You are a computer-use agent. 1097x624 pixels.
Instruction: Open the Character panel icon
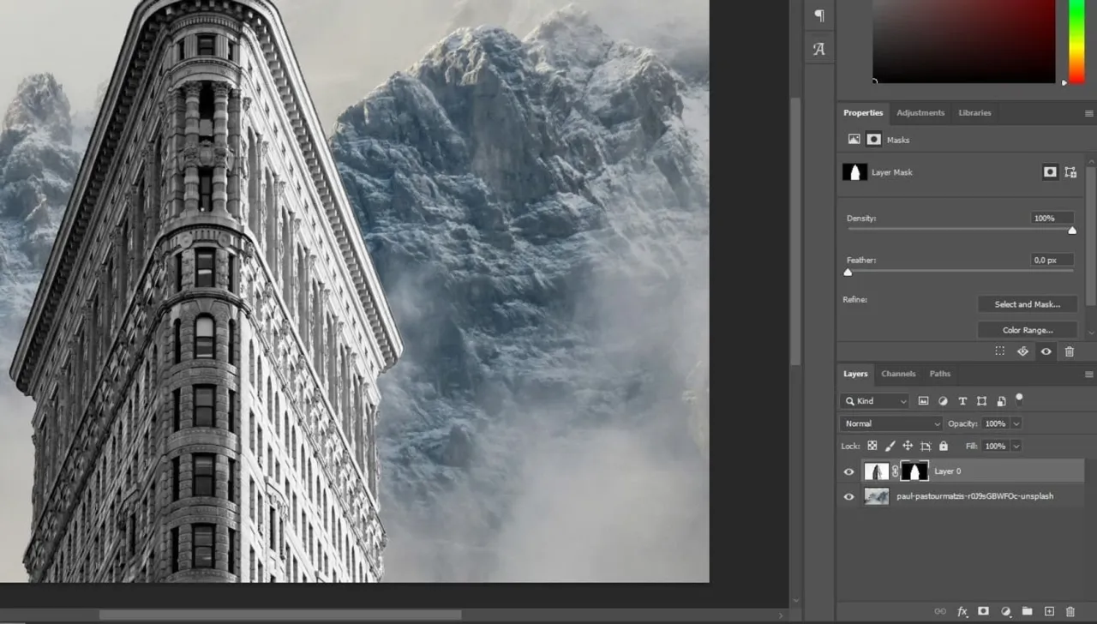[x=819, y=49]
